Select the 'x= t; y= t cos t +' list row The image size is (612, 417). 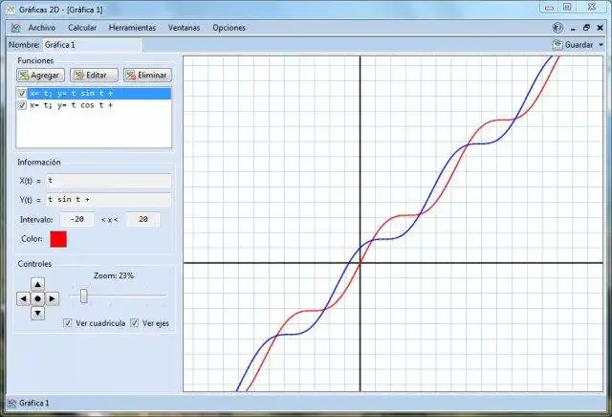click(99, 105)
